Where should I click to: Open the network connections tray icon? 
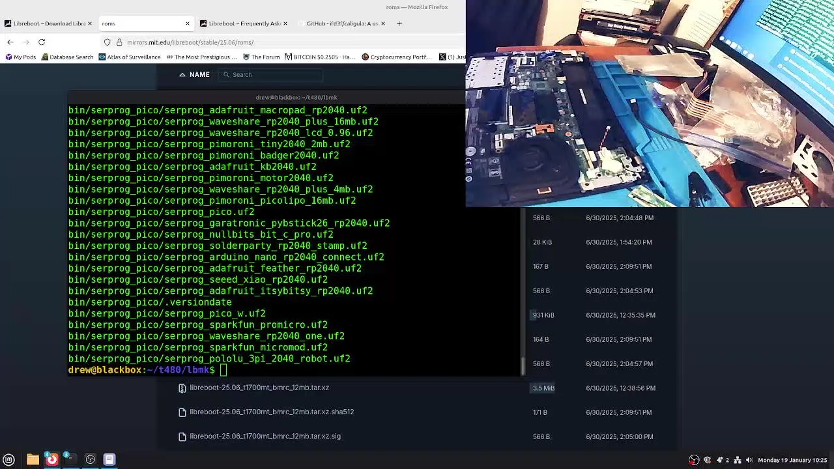click(738, 460)
